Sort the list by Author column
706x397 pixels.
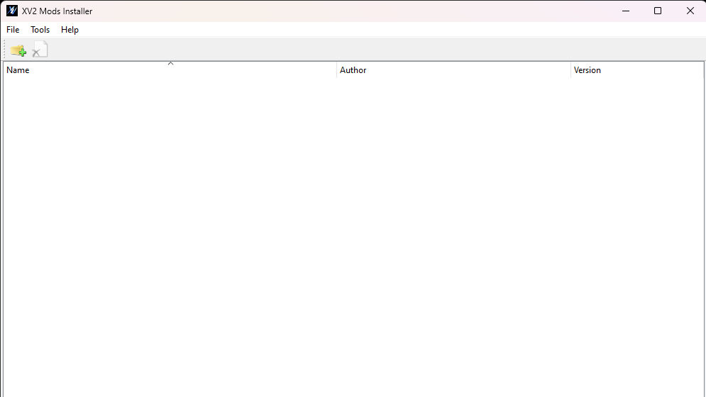click(453, 70)
